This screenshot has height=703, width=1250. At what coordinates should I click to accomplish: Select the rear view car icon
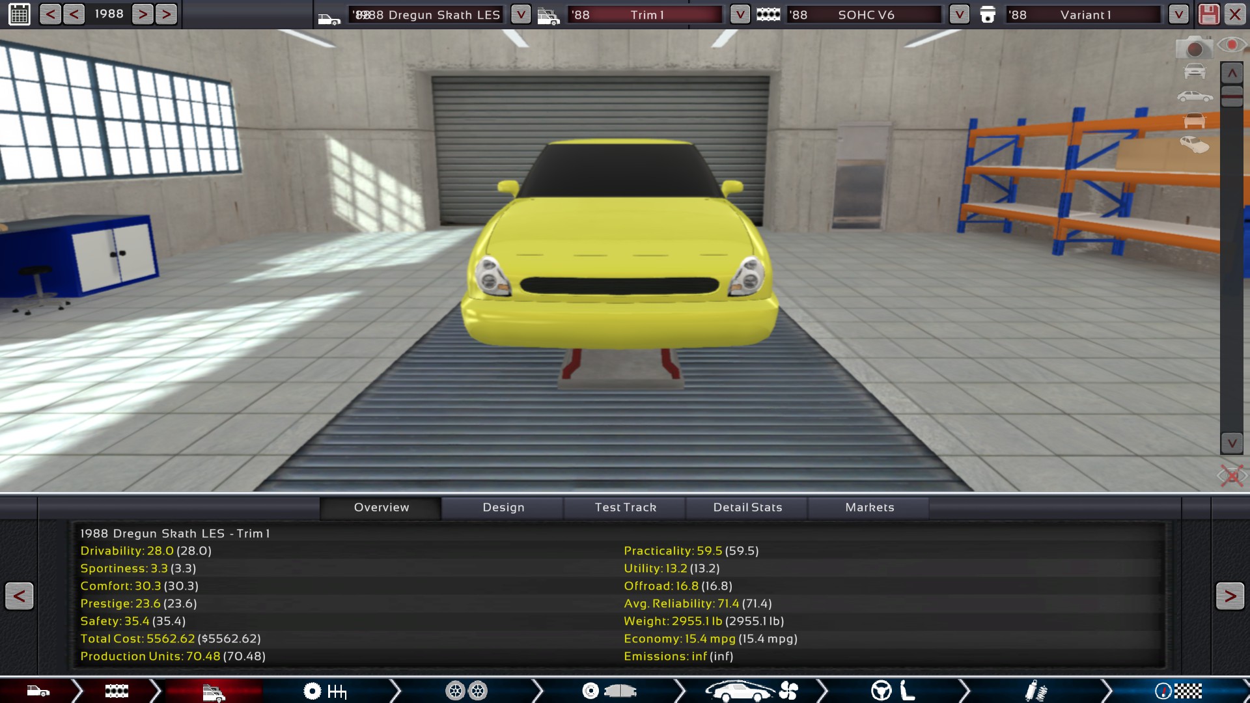1195,121
